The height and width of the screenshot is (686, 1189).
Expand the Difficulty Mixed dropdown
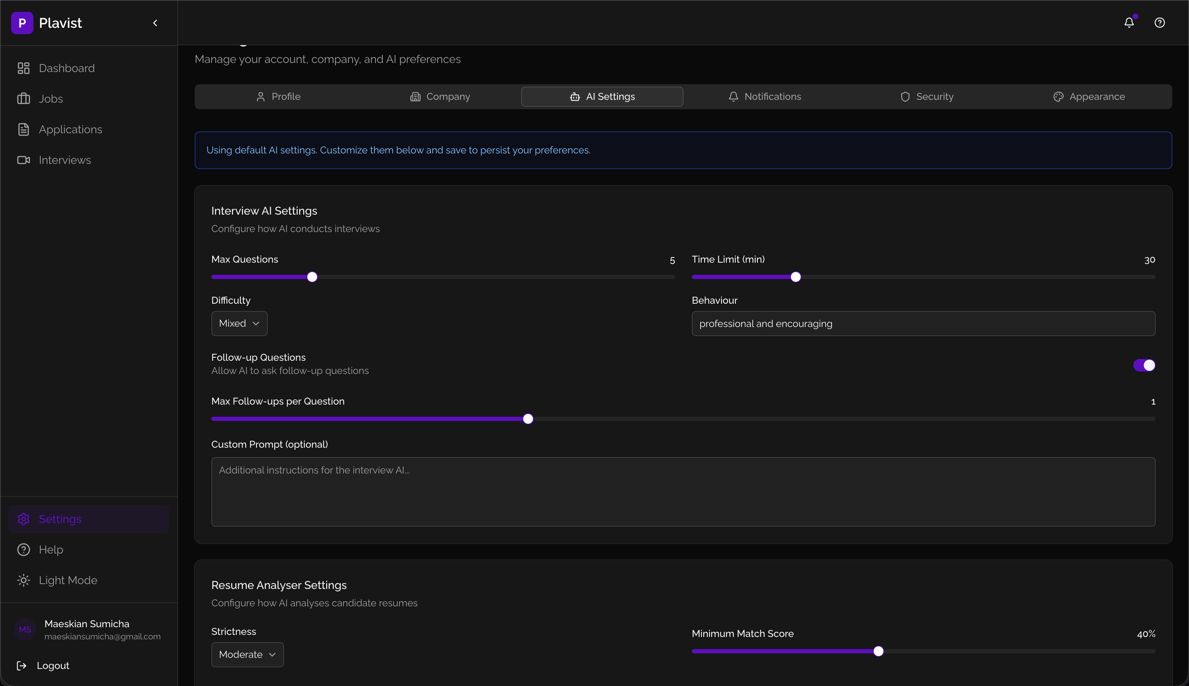(239, 323)
